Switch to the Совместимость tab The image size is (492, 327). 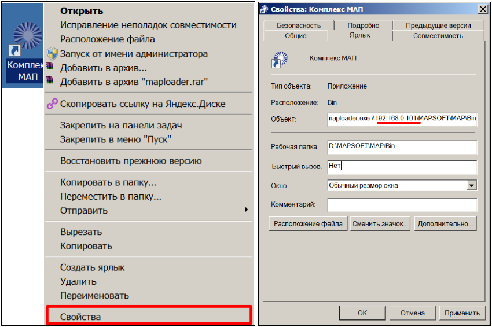438,36
